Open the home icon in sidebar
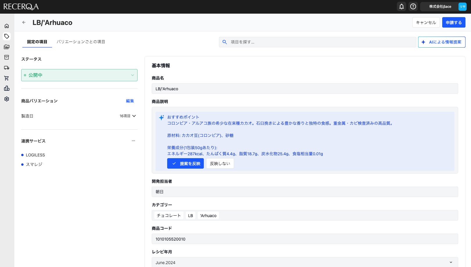Screen dimensions: 471x267 click(x=7, y=26)
